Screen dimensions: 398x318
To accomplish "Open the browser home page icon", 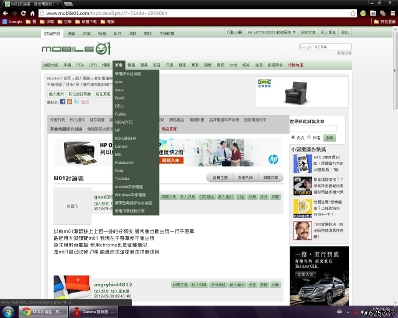I will (32, 13).
